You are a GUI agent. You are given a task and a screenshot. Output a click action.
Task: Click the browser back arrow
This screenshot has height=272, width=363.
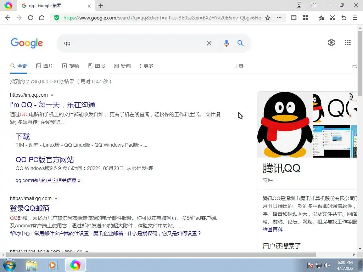pos(8,18)
